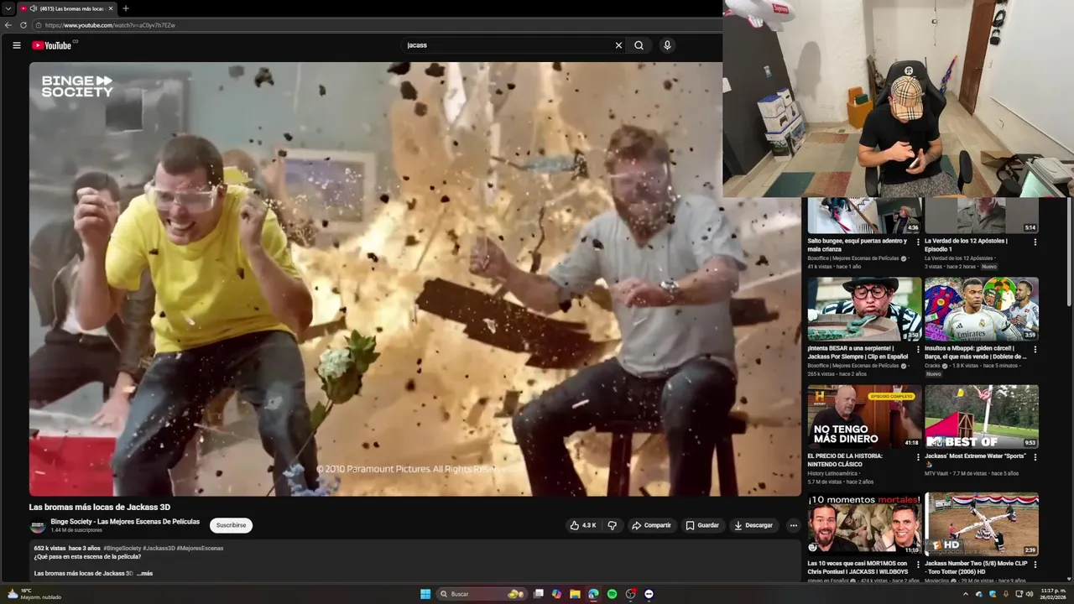Save the video with Guardar
The height and width of the screenshot is (604, 1074).
coord(702,525)
